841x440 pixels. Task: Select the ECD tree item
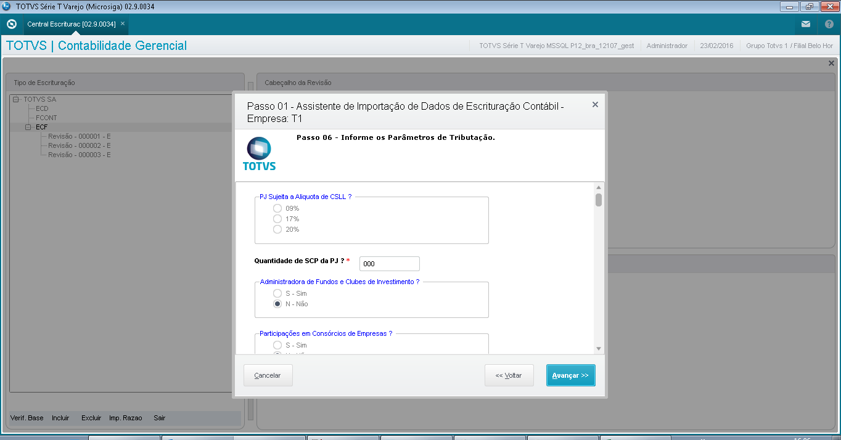(x=42, y=108)
